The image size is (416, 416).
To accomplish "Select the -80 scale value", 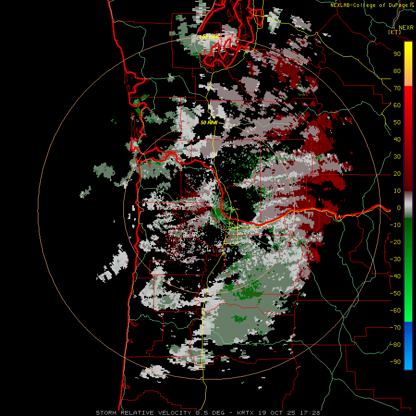I will pyautogui.click(x=395, y=345).
